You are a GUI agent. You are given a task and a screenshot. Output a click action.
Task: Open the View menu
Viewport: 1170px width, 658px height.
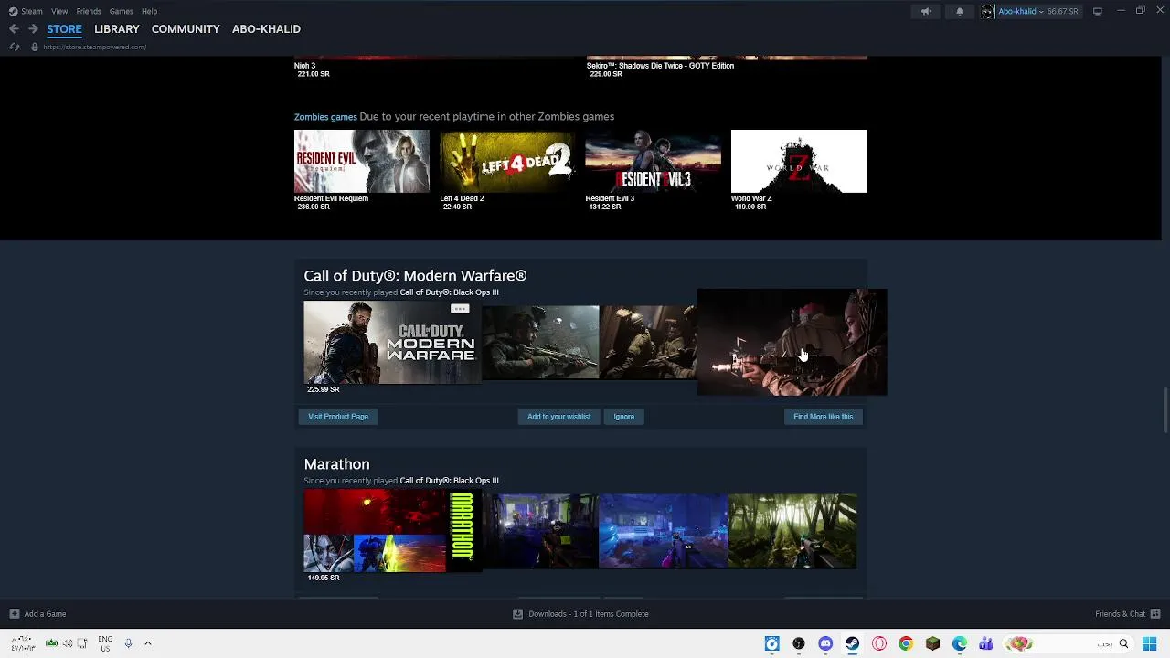59,11
